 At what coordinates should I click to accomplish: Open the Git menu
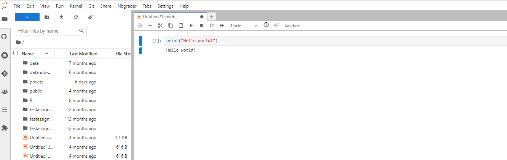(91, 6)
